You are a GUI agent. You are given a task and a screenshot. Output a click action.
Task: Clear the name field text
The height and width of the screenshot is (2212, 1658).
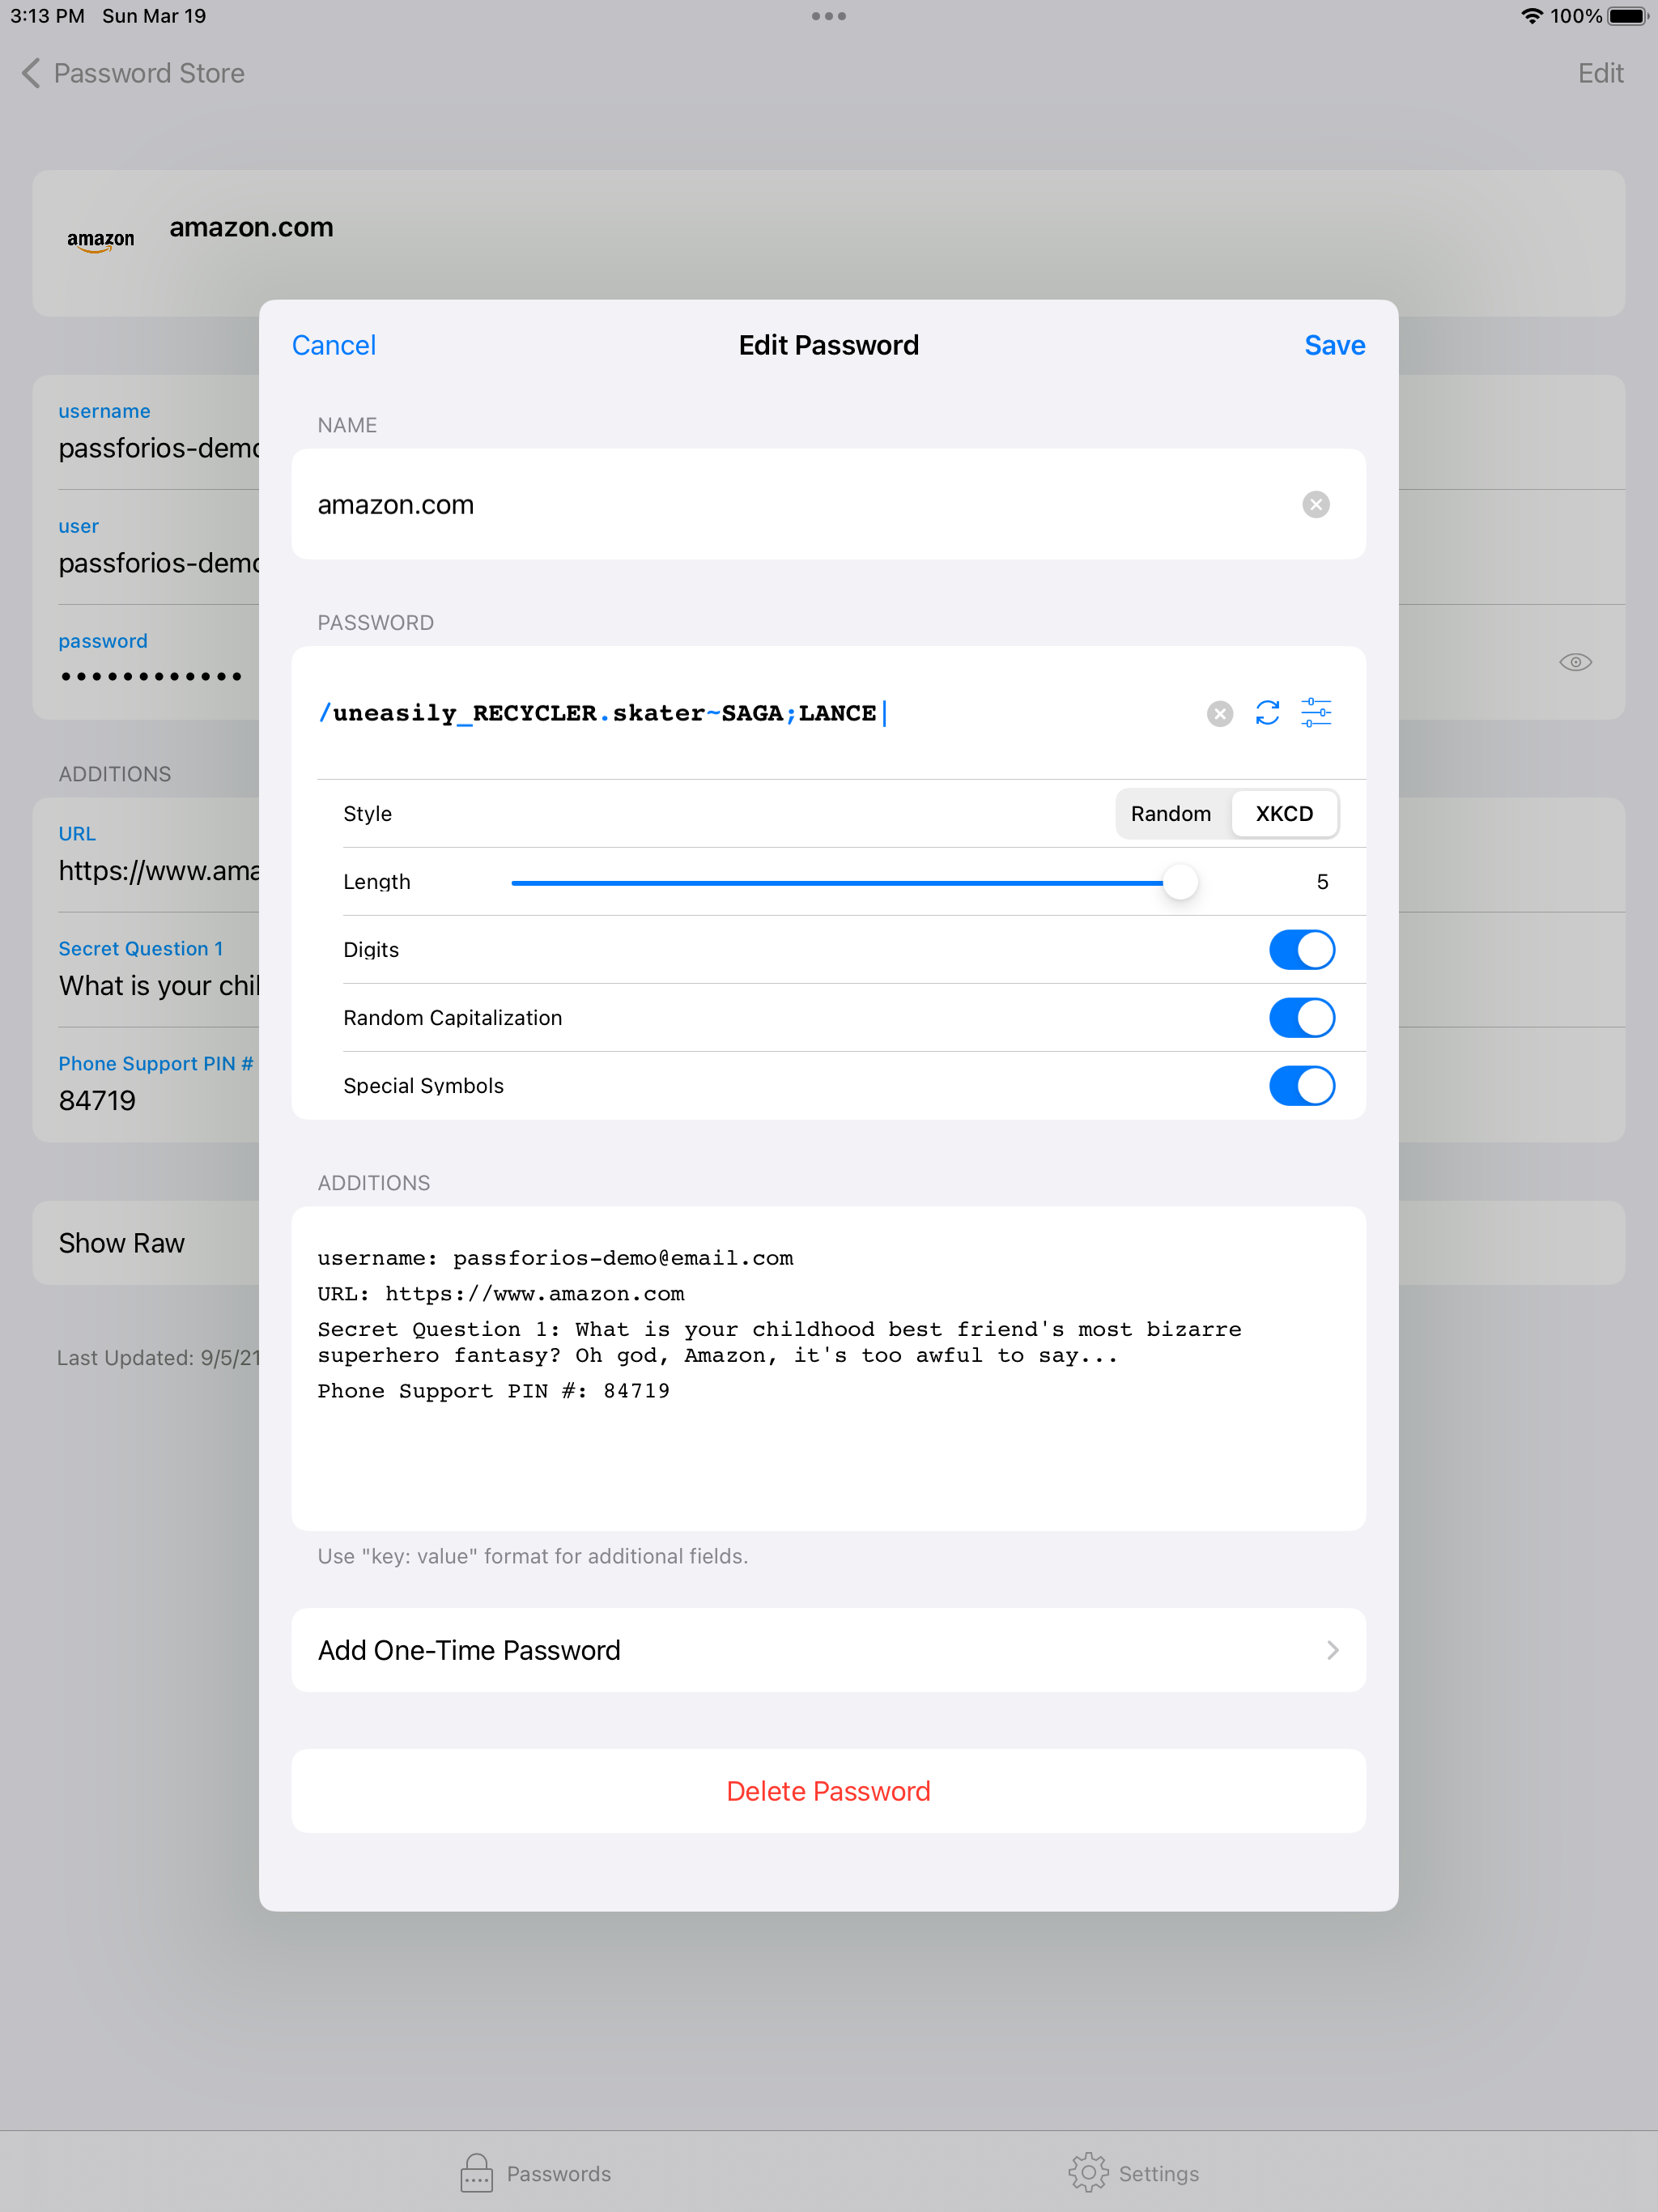[x=1316, y=505]
